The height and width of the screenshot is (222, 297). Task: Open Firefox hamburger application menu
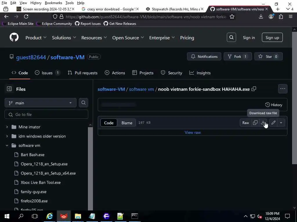pyautogui.click(x=291, y=16)
